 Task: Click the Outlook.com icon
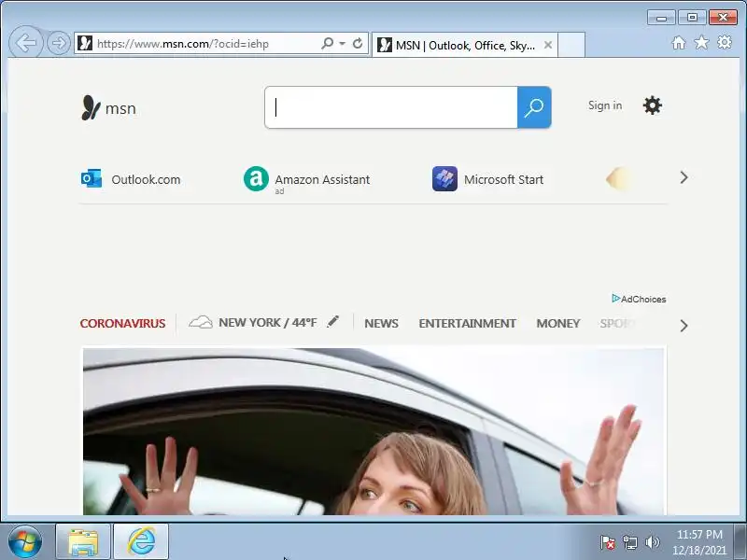pos(92,178)
